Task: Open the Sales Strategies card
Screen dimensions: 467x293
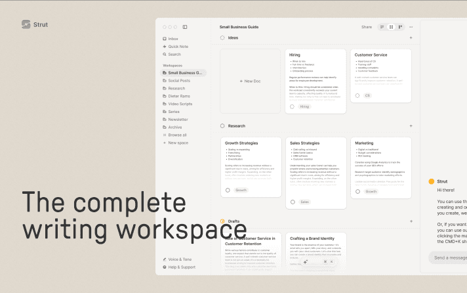Action: 316,173
